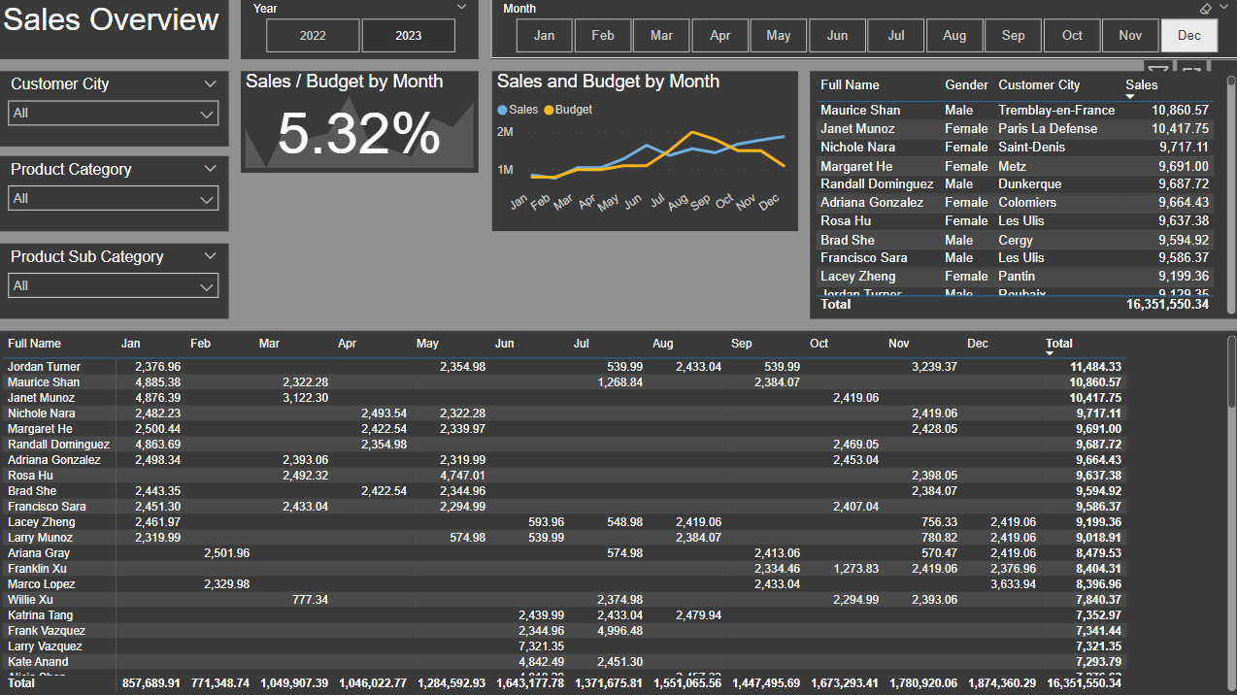Screen dimensions: 1237x695
Task: Click the Total column sort arrow in the matrix
Action: (1050, 353)
